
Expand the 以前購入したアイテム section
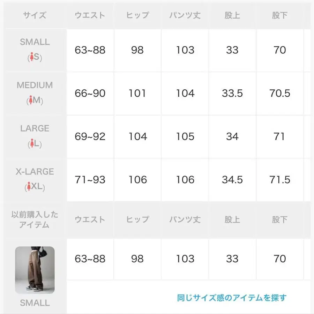34,220
